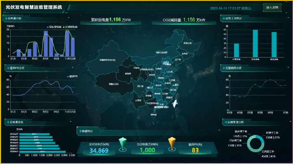Collapse the 告警趋势分析 panel via minus
This screenshot has width=293, height=164.
(x=288, y=67)
